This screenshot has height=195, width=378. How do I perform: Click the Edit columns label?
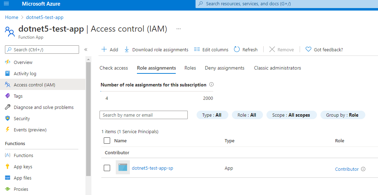tap(215, 50)
